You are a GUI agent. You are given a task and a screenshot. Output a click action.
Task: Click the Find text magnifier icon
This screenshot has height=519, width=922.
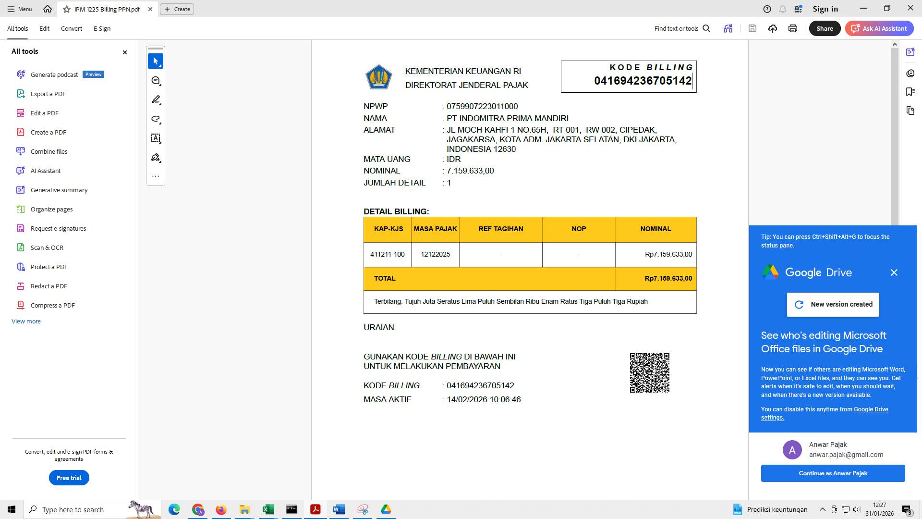[706, 28]
